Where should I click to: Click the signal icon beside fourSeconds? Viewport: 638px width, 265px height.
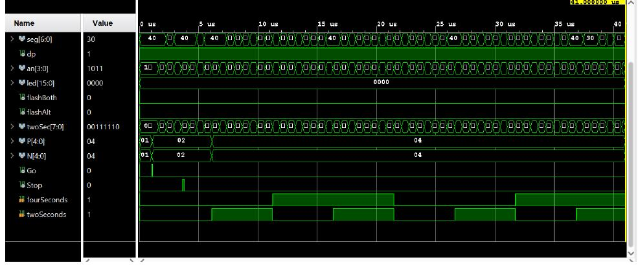pyautogui.click(x=22, y=200)
